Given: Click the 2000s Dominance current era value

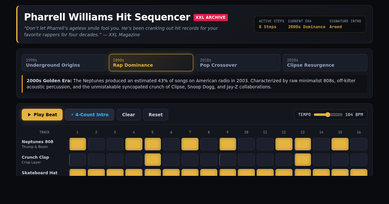Looking at the screenshot, I should (x=307, y=27).
